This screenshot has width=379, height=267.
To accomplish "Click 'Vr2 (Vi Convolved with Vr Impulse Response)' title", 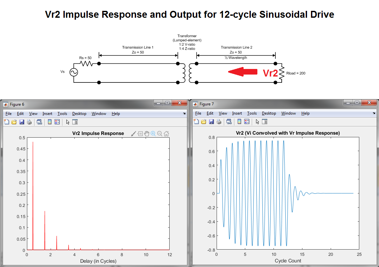I will [x=288, y=133].
